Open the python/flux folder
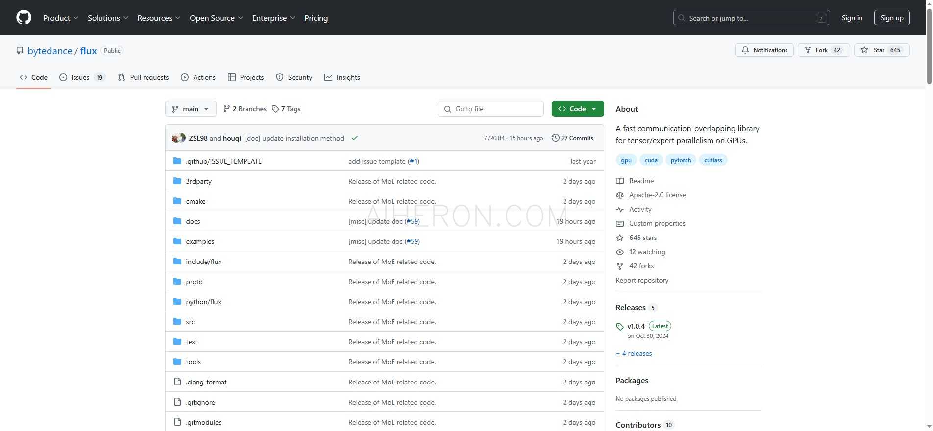Viewport: 933px width, 431px height. coord(203,302)
